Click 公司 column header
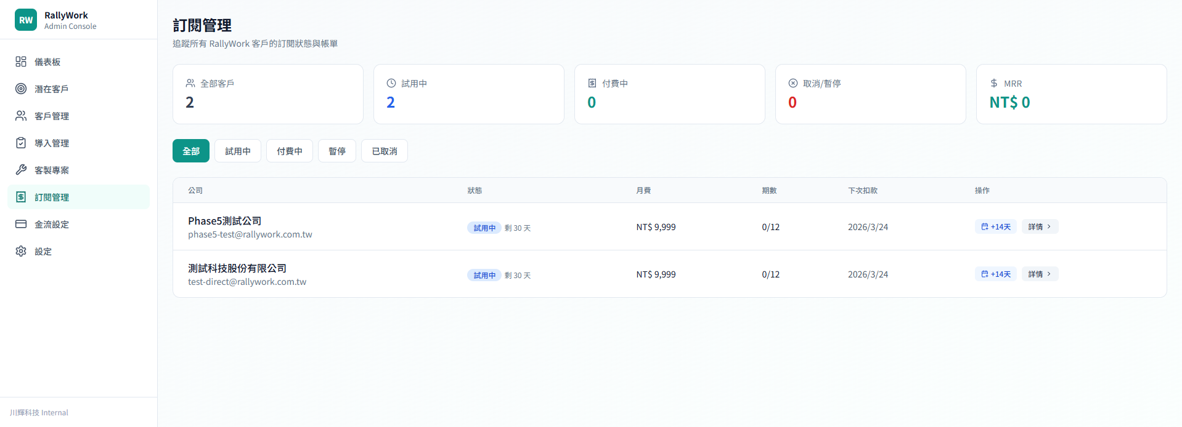 pyautogui.click(x=195, y=191)
